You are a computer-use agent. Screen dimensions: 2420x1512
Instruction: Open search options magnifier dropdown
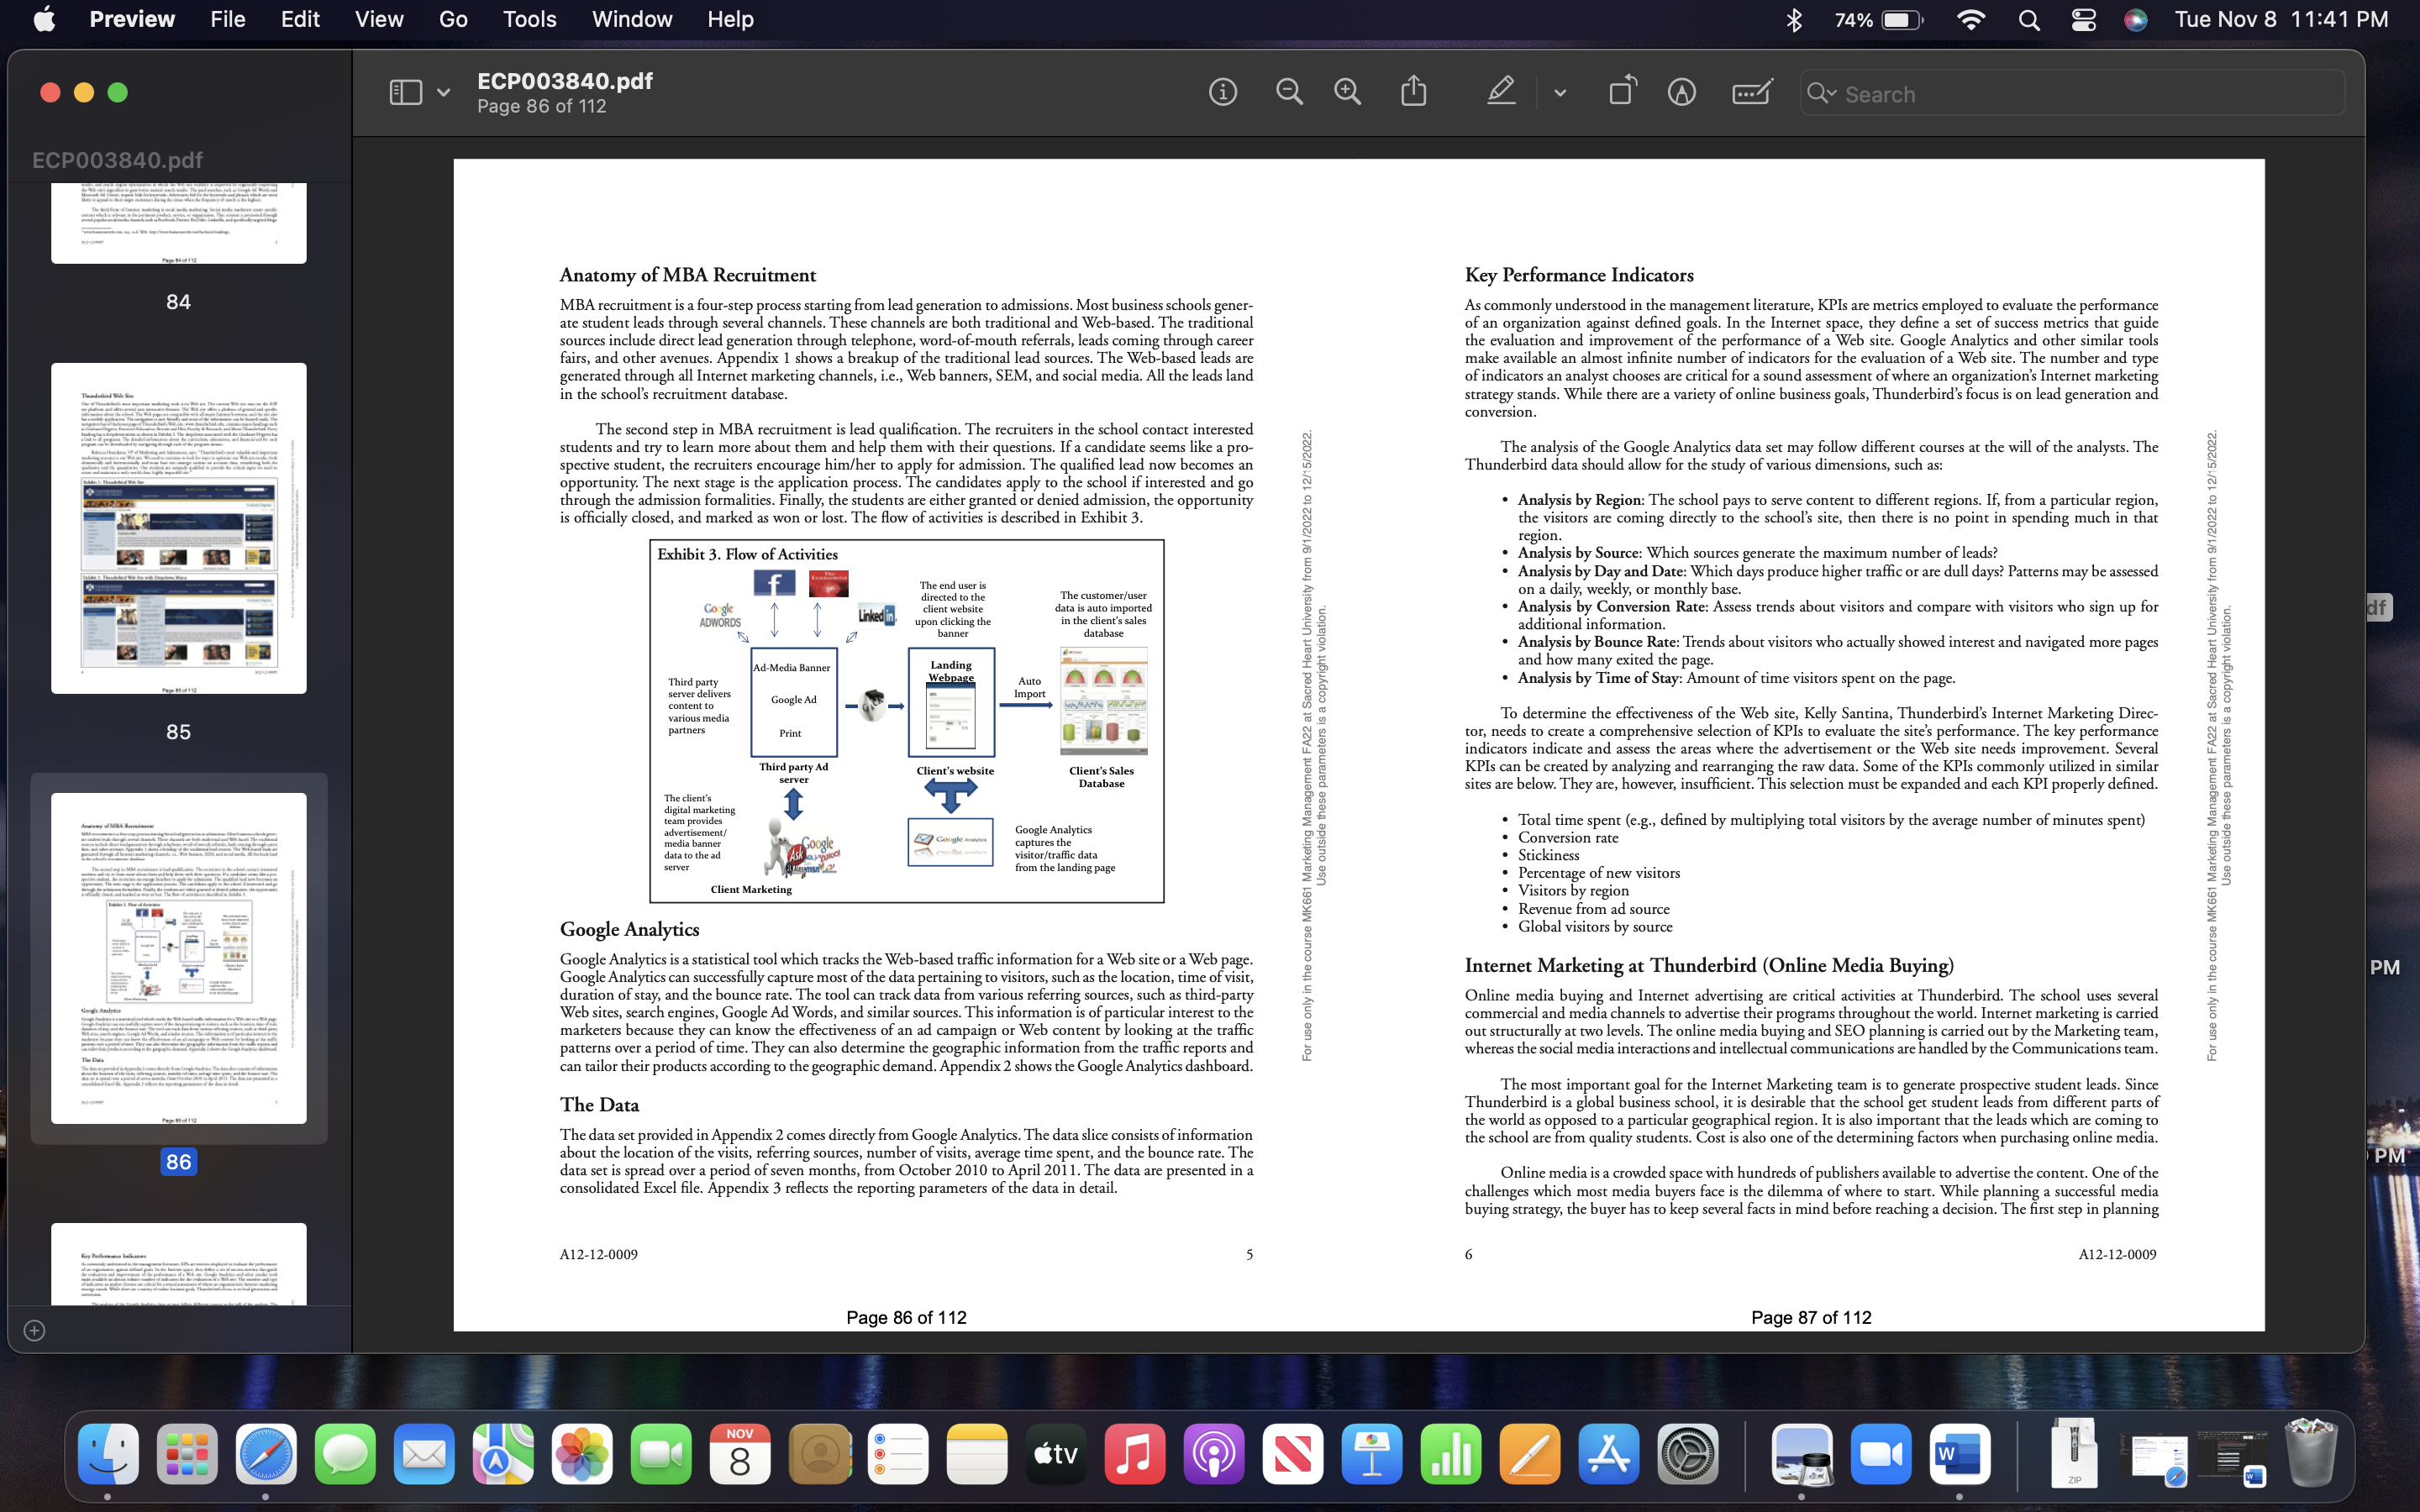pyautogui.click(x=1821, y=93)
